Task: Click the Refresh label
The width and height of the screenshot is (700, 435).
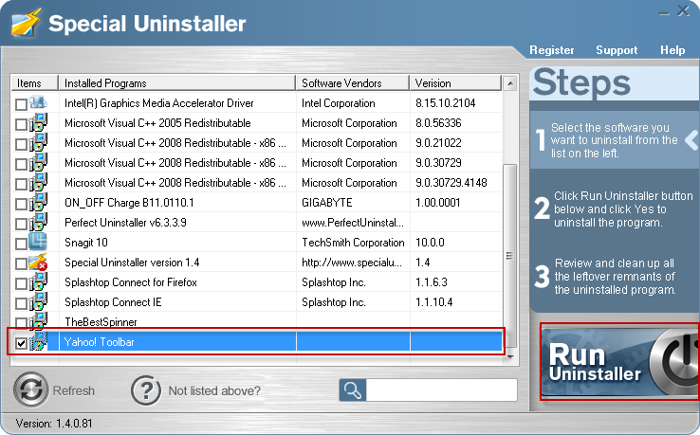Action: pyautogui.click(x=74, y=390)
